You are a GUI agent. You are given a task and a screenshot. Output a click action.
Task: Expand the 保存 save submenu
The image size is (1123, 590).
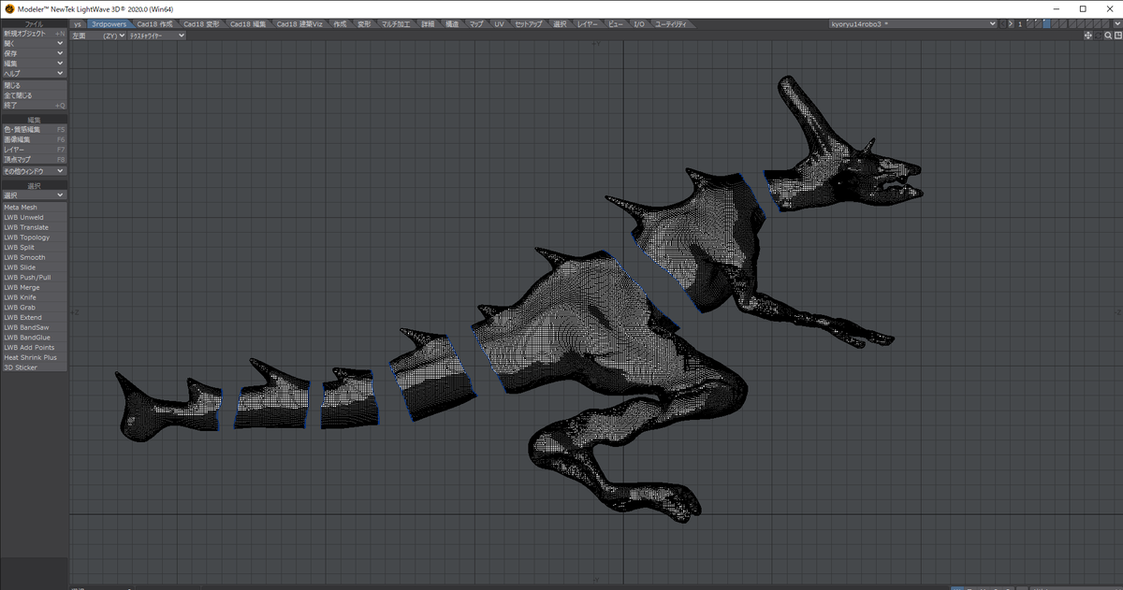[x=34, y=53]
